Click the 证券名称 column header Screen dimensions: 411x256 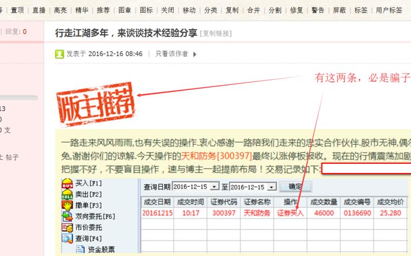click(257, 202)
